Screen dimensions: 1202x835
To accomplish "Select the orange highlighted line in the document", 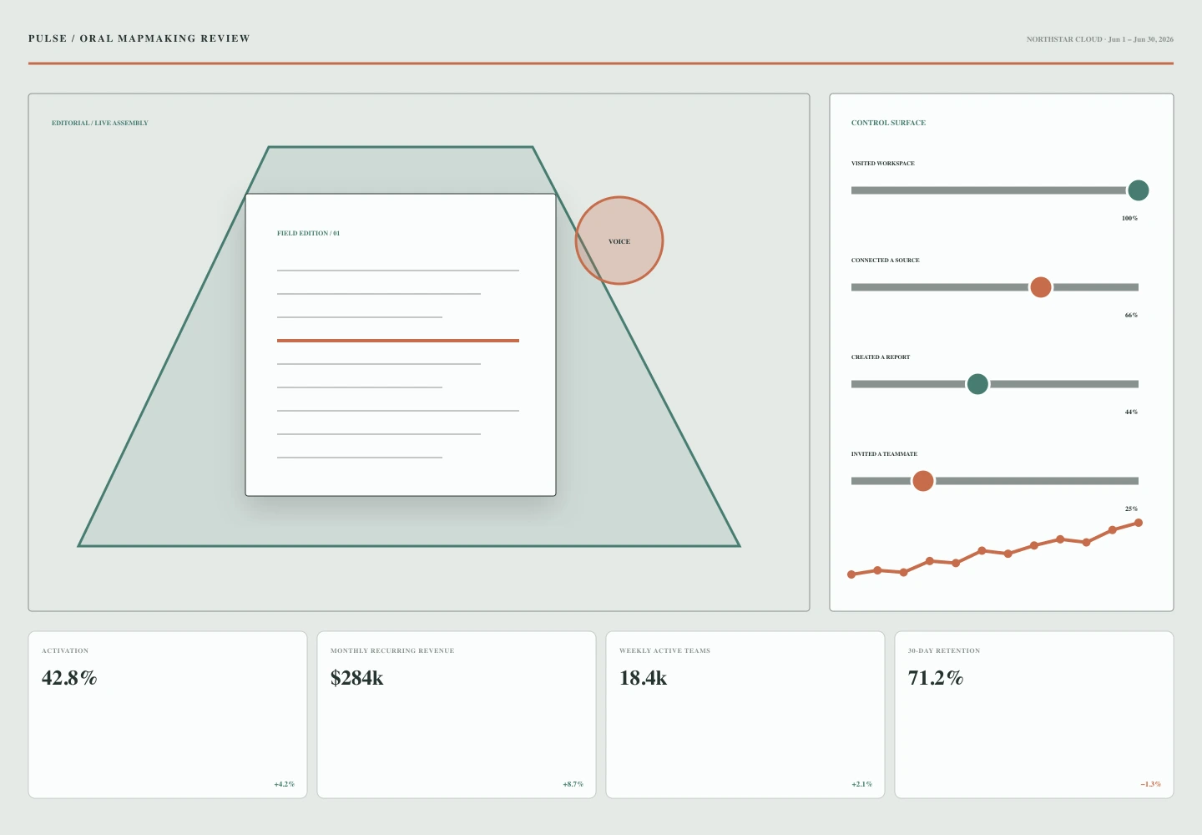I will click(398, 341).
